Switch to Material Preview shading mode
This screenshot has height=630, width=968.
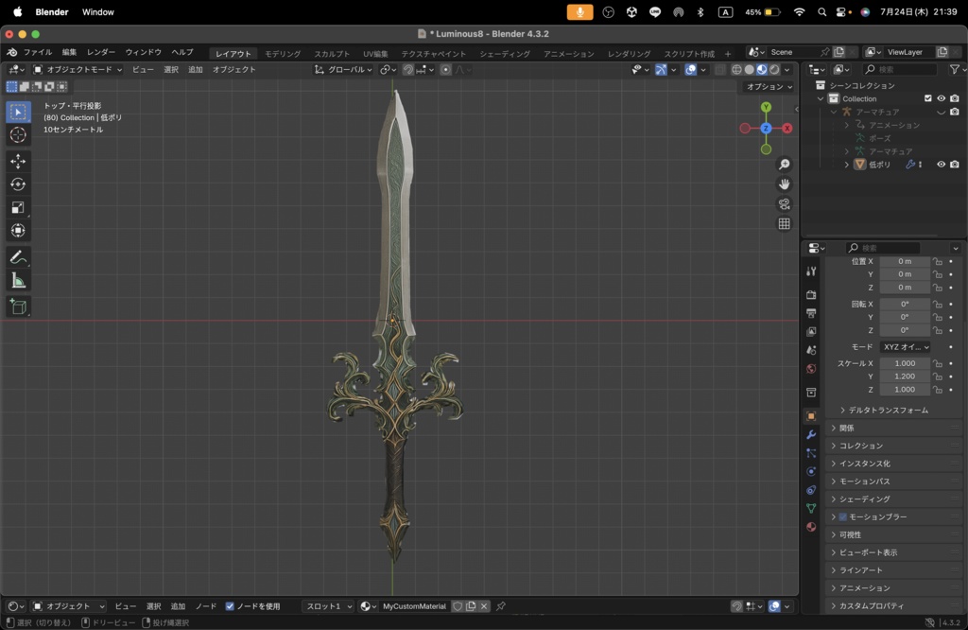[761, 69]
